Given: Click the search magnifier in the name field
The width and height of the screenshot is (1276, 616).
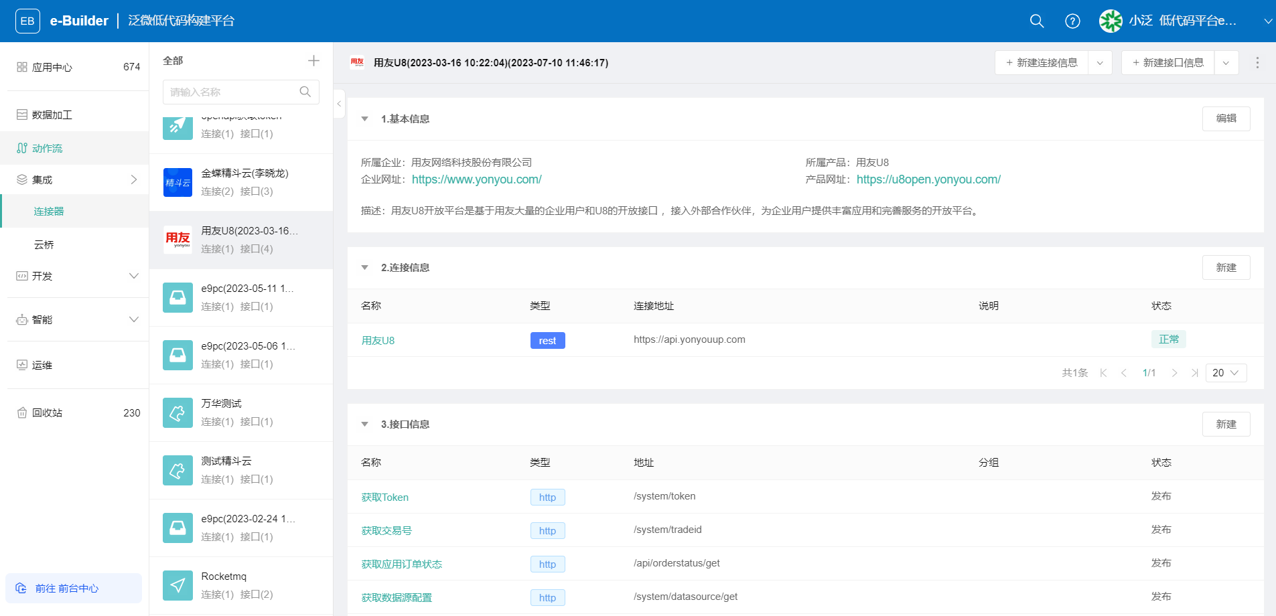Looking at the screenshot, I should (x=305, y=92).
